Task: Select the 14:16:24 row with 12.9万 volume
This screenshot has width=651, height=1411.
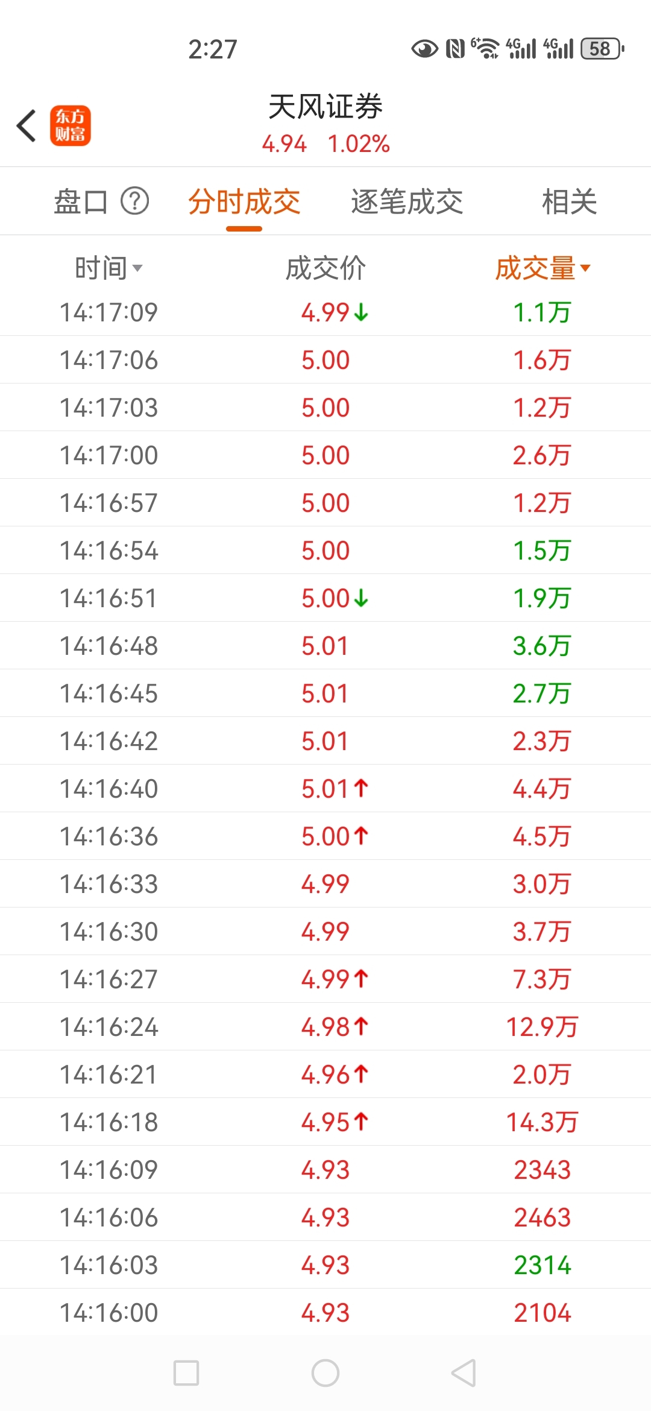Action: [x=325, y=1026]
